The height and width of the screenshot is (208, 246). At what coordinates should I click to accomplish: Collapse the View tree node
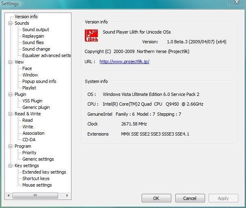click(10, 62)
